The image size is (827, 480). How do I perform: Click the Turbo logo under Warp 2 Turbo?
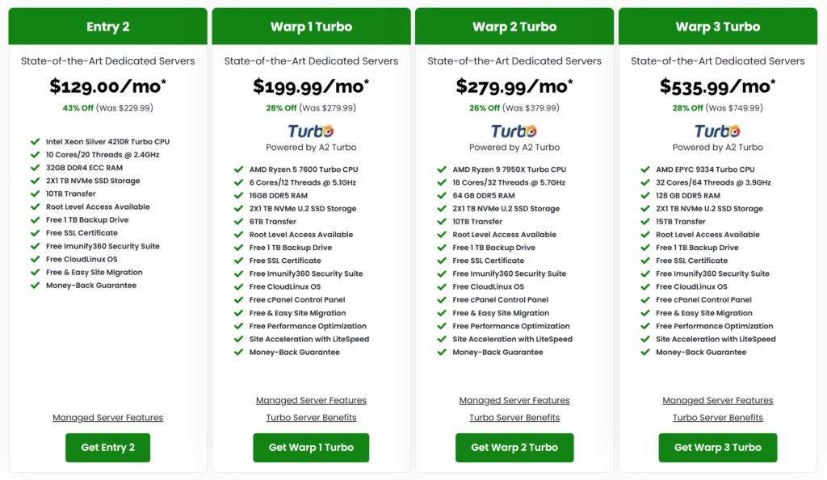click(x=514, y=131)
